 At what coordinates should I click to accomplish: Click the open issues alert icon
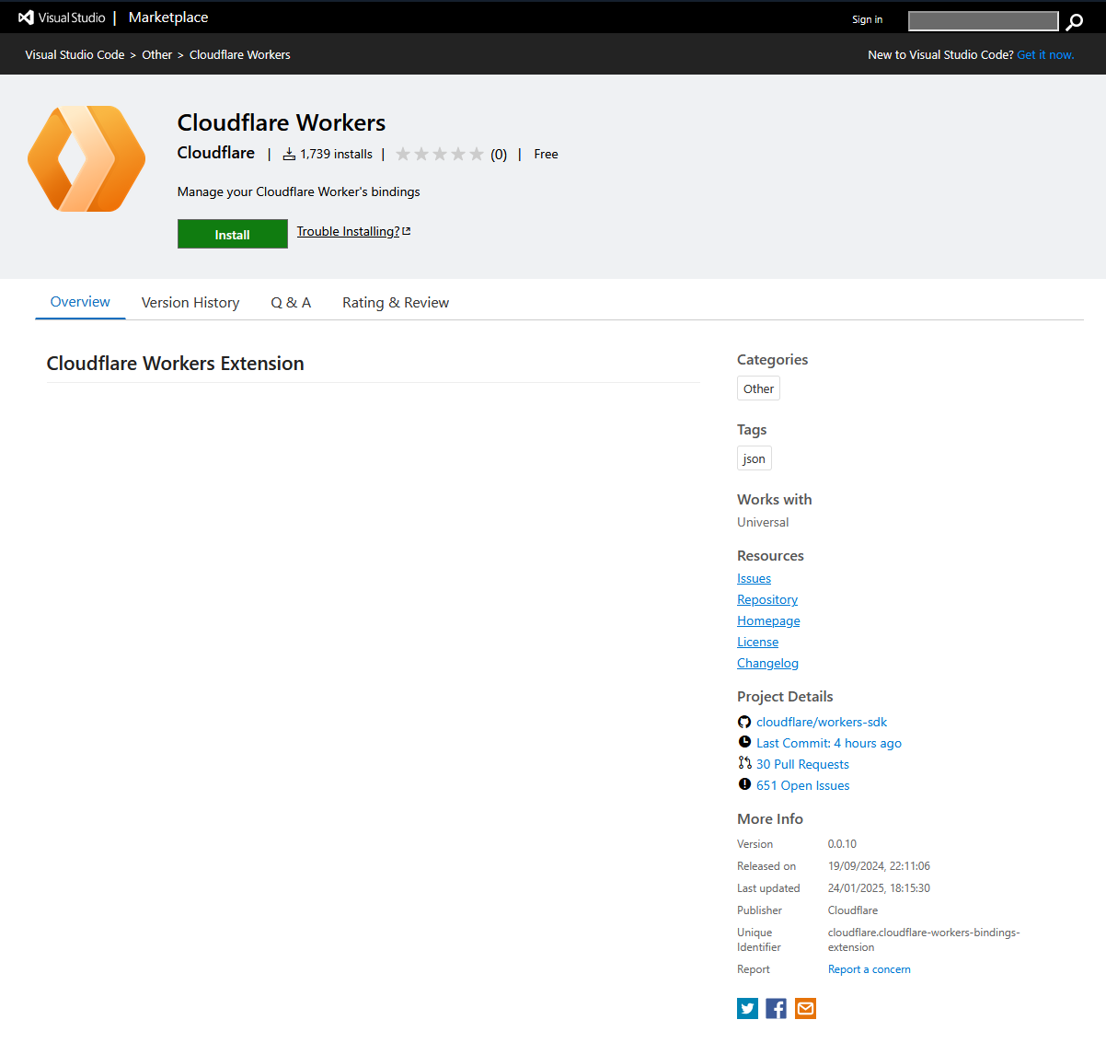tap(744, 784)
